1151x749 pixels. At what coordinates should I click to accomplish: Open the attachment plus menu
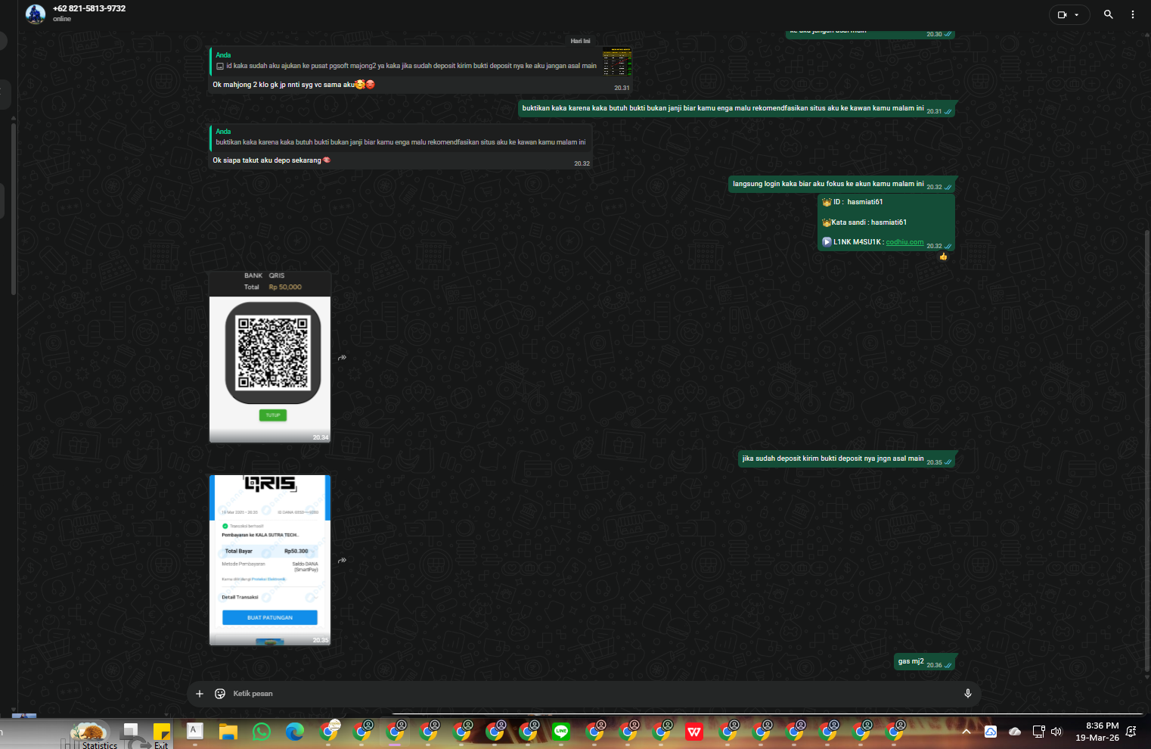(200, 694)
